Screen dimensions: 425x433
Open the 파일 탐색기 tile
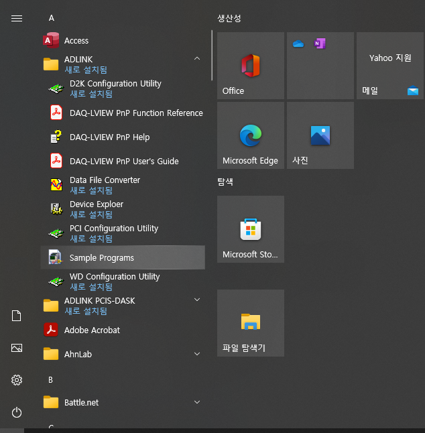click(x=251, y=323)
